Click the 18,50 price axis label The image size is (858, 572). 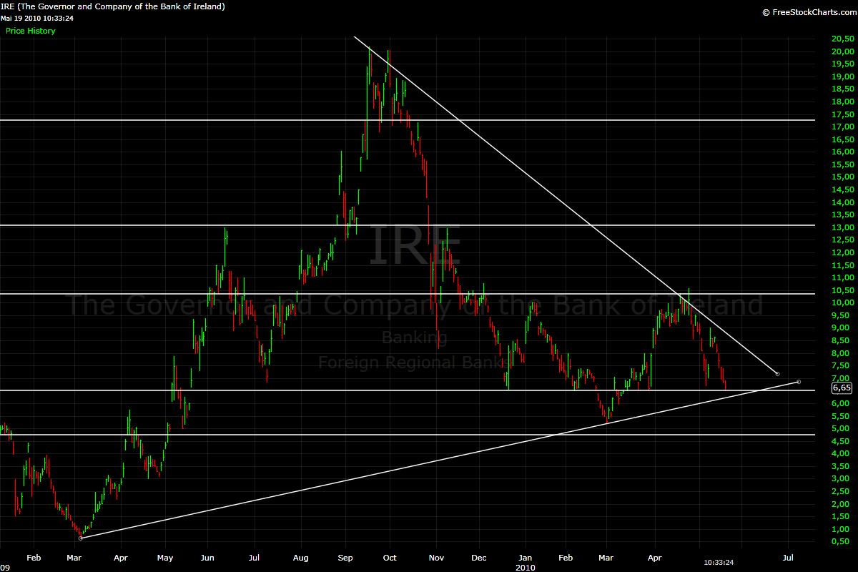[x=842, y=89]
